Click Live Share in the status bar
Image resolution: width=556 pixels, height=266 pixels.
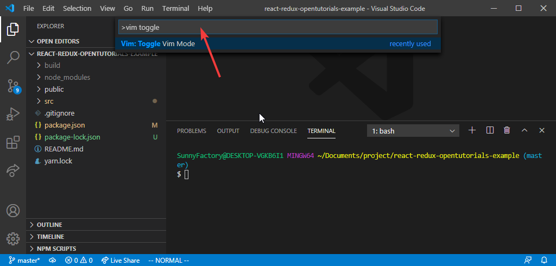point(121,261)
